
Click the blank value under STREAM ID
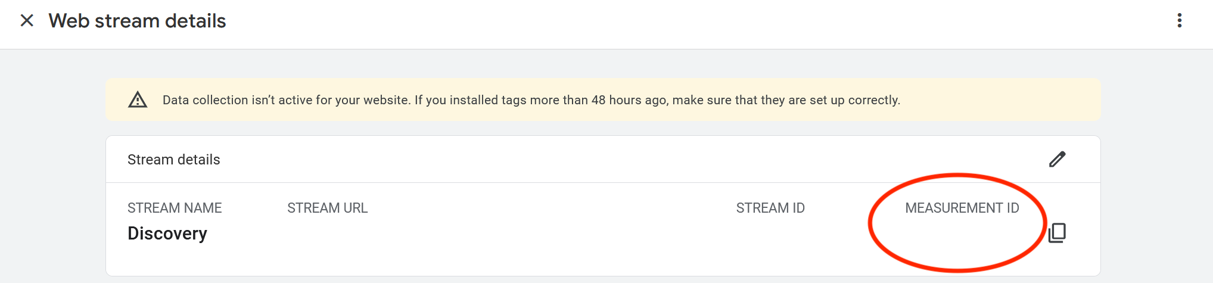[x=770, y=234]
